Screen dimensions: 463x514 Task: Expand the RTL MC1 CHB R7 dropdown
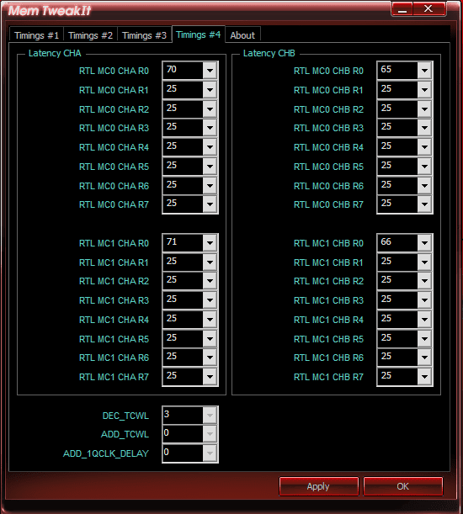click(x=424, y=377)
